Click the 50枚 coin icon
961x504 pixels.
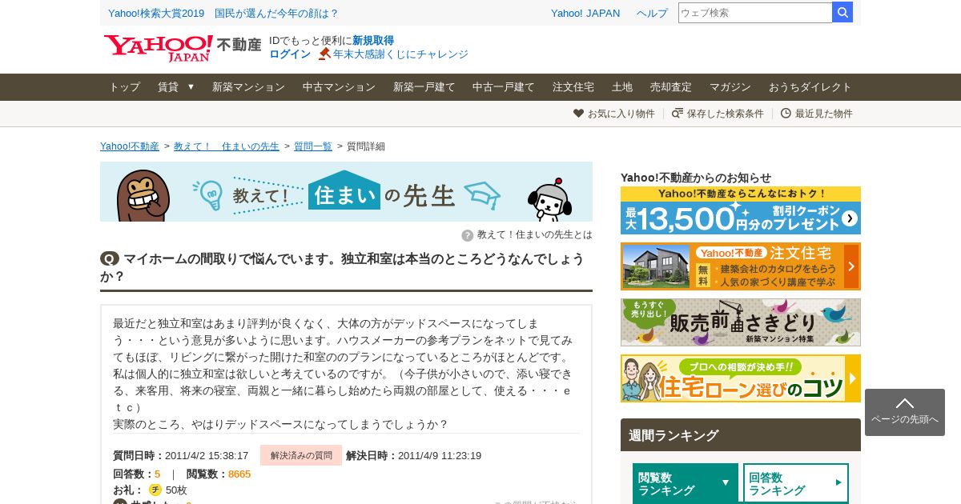[x=155, y=490]
